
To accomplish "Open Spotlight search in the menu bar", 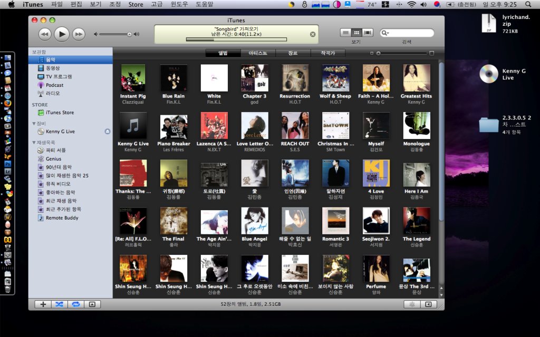I will point(528,4).
